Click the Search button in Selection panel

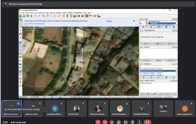pos(159,60)
